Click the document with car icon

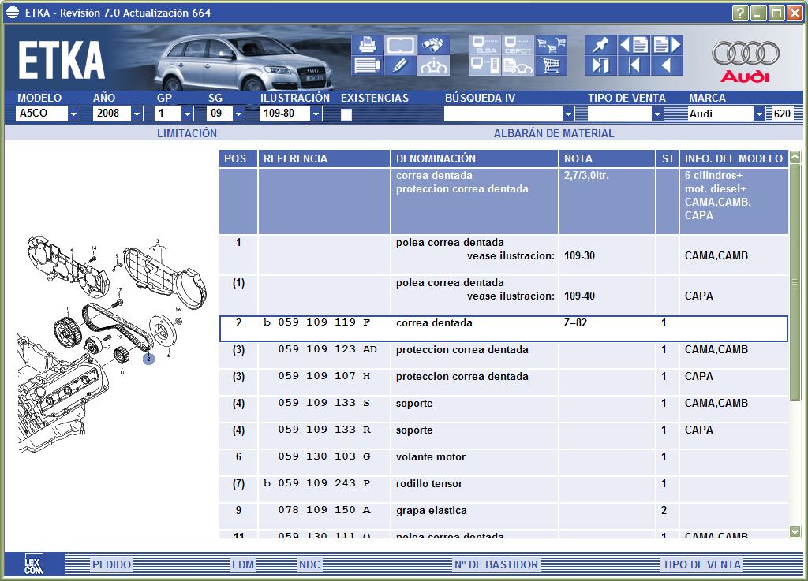(x=518, y=65)
